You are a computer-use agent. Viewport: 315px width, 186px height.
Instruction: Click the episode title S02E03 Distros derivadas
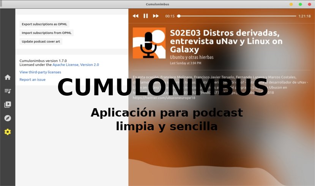click(226, 41)
